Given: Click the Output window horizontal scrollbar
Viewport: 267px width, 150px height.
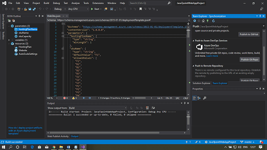Looking at the screenshot, I should point(104,133).
